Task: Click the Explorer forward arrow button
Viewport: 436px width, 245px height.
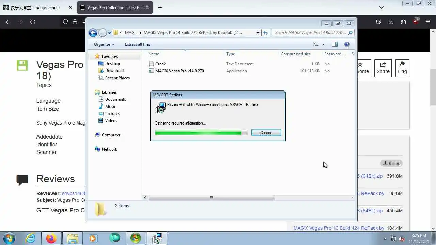Action: 103,33
